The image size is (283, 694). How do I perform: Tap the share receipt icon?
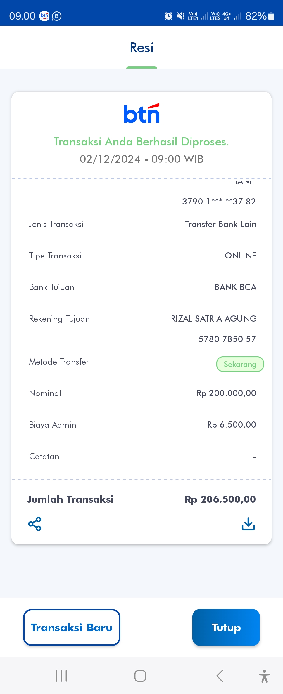35,524
